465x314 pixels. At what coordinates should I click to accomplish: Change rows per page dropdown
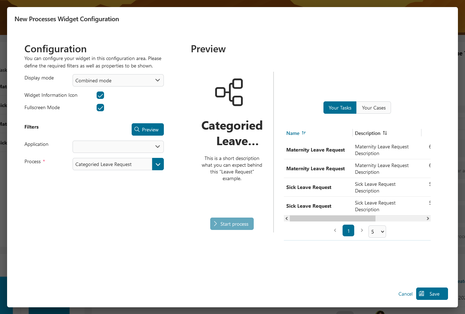[x=377, y=232]
